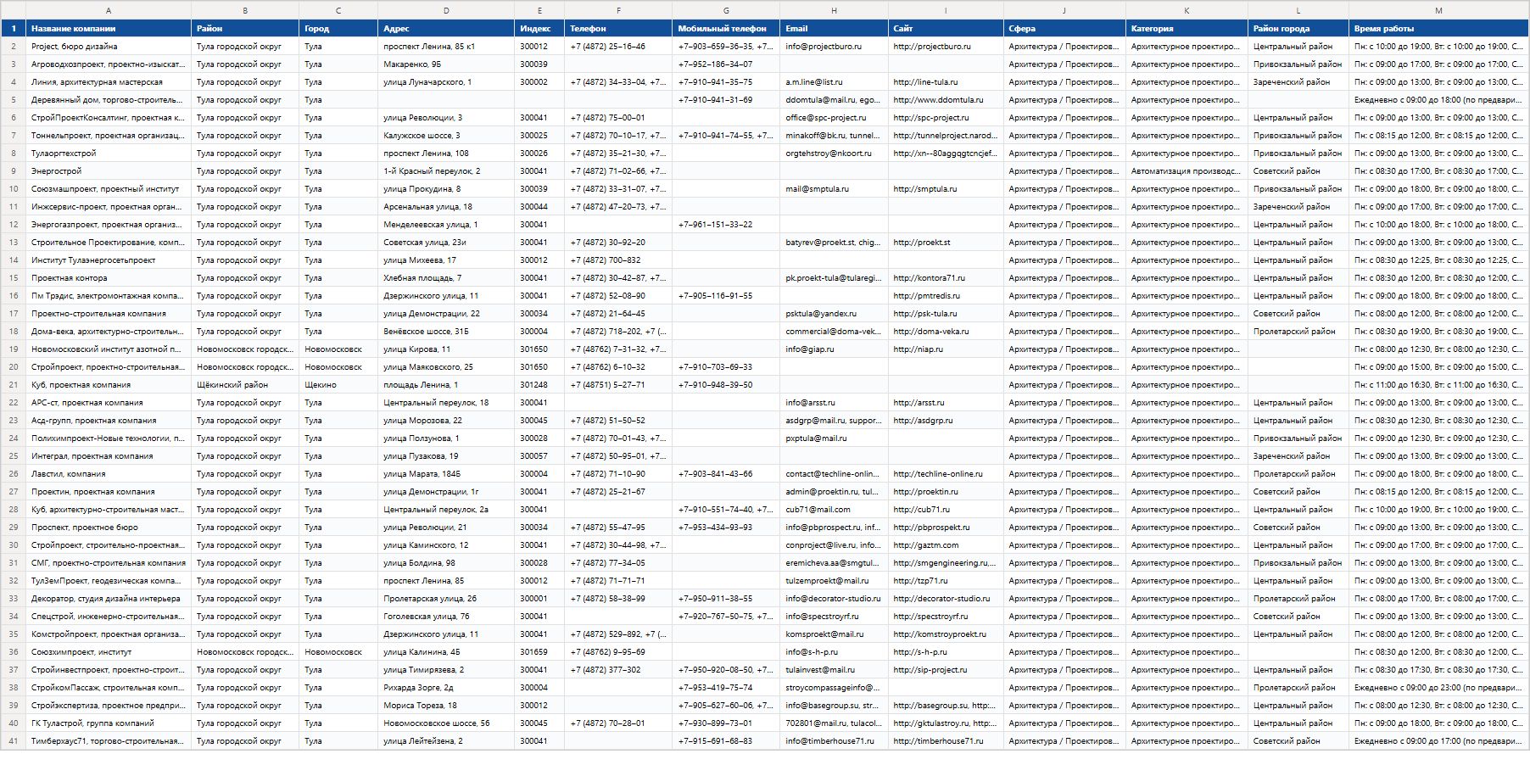Select the 'Новомосковское шоссе, 56' address cell
The width and height of the screenshot is (1530, 765).
(446, 723)
